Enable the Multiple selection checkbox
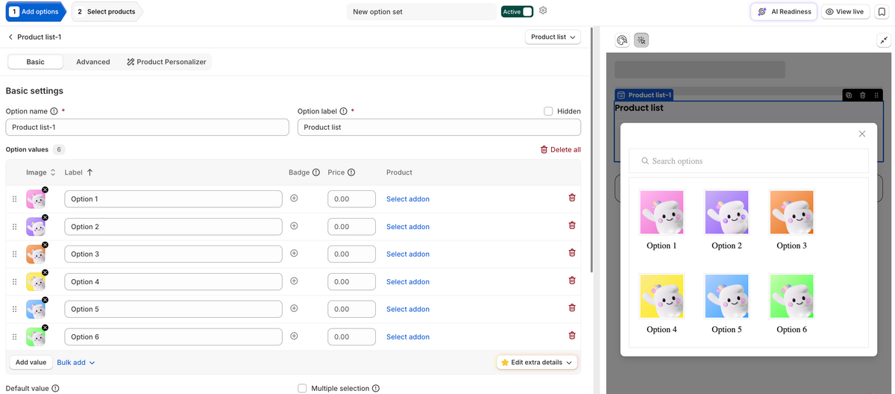 pyautogui.click(x=302, y=388)
